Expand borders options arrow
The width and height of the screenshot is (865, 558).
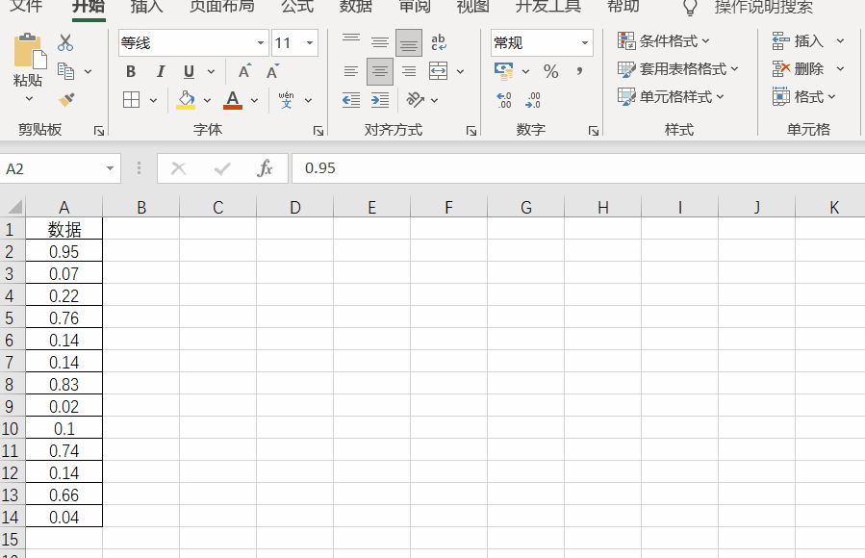coord(153,100)
